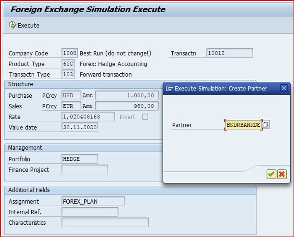Click the Invert label text

tap(127, 117)
